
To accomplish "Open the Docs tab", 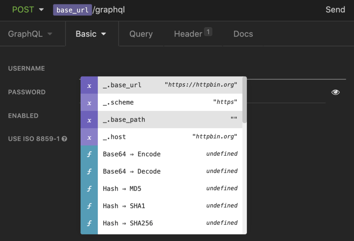I will tap(243, 34).
